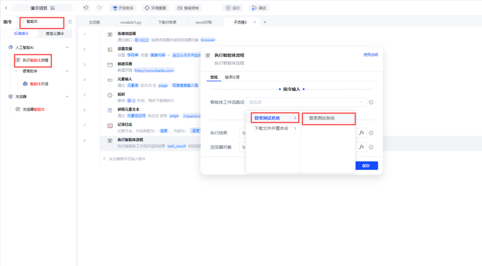Click the 智能体 search input field
The width and height of the screenshot is (482, 266).
pyautogui.click(x=43, y=22)
